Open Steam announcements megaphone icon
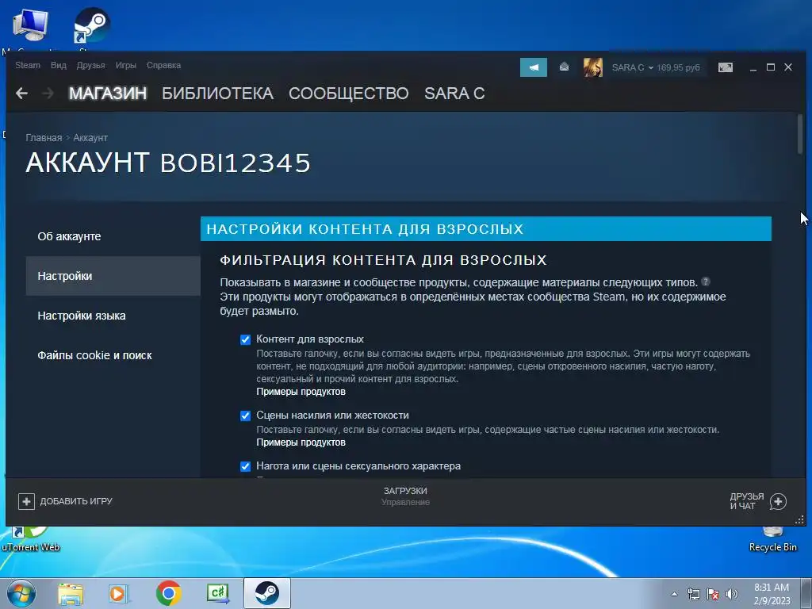 (x=534, y=67)
